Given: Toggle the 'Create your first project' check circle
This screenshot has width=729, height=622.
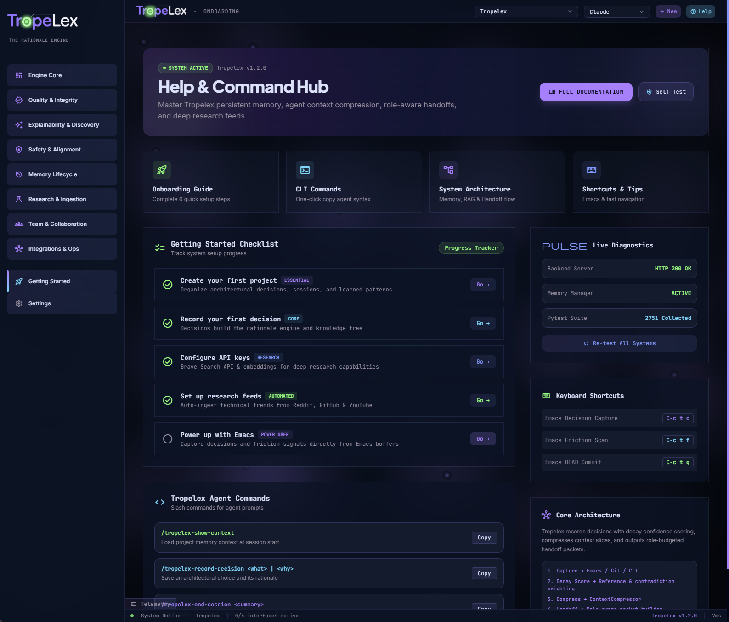Looking at the screenshot, I should point(168,285).
